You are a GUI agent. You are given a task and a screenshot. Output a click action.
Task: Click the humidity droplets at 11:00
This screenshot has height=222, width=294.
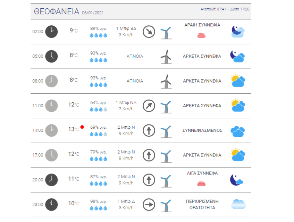pos(98,109)
